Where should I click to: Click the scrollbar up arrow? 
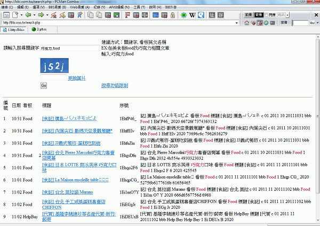pyautogui.click(x=318, y=37)
